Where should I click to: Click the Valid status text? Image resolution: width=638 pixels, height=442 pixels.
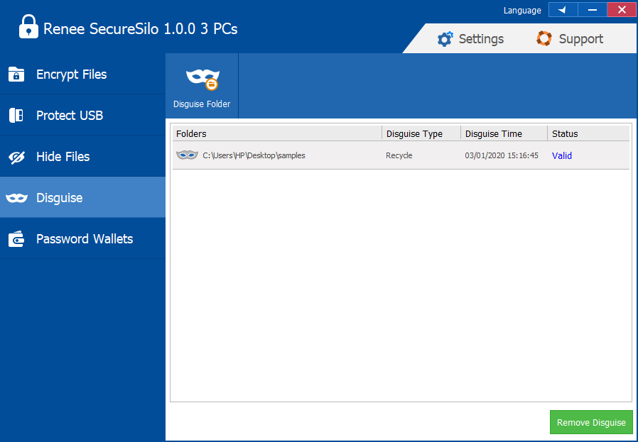pos(562,155)
